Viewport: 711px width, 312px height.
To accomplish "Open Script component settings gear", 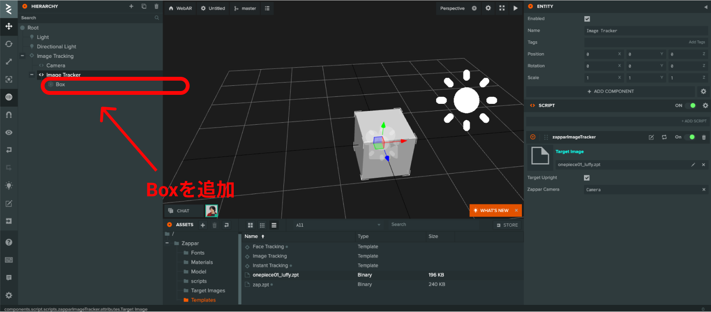I will click(705, 105).
